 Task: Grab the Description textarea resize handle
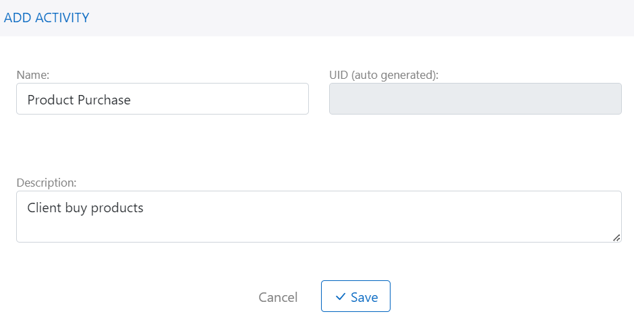coord(616,237)
